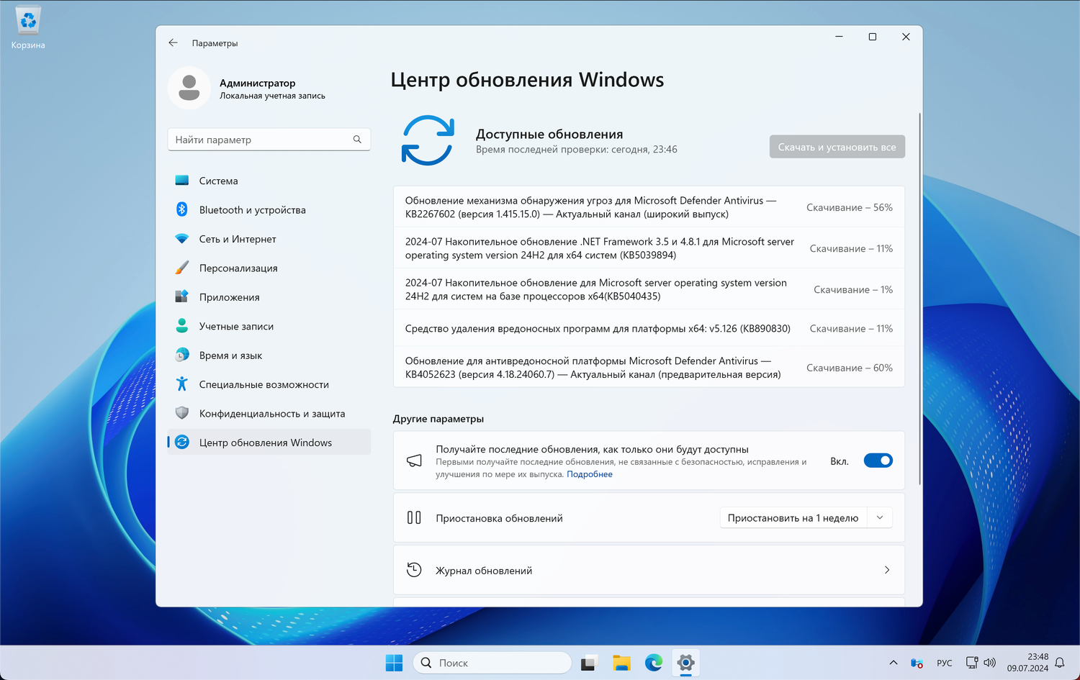Expand the Приостановить на 1 неделю dropdown arrow
Viewport: 1080px width, 680px height.
point(880,517)
